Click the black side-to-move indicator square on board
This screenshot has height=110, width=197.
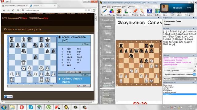point(160,42)
